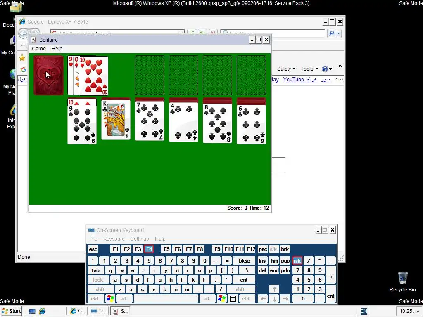Pick the 9 of spades tableau card
423x317 pixels.
82,124
